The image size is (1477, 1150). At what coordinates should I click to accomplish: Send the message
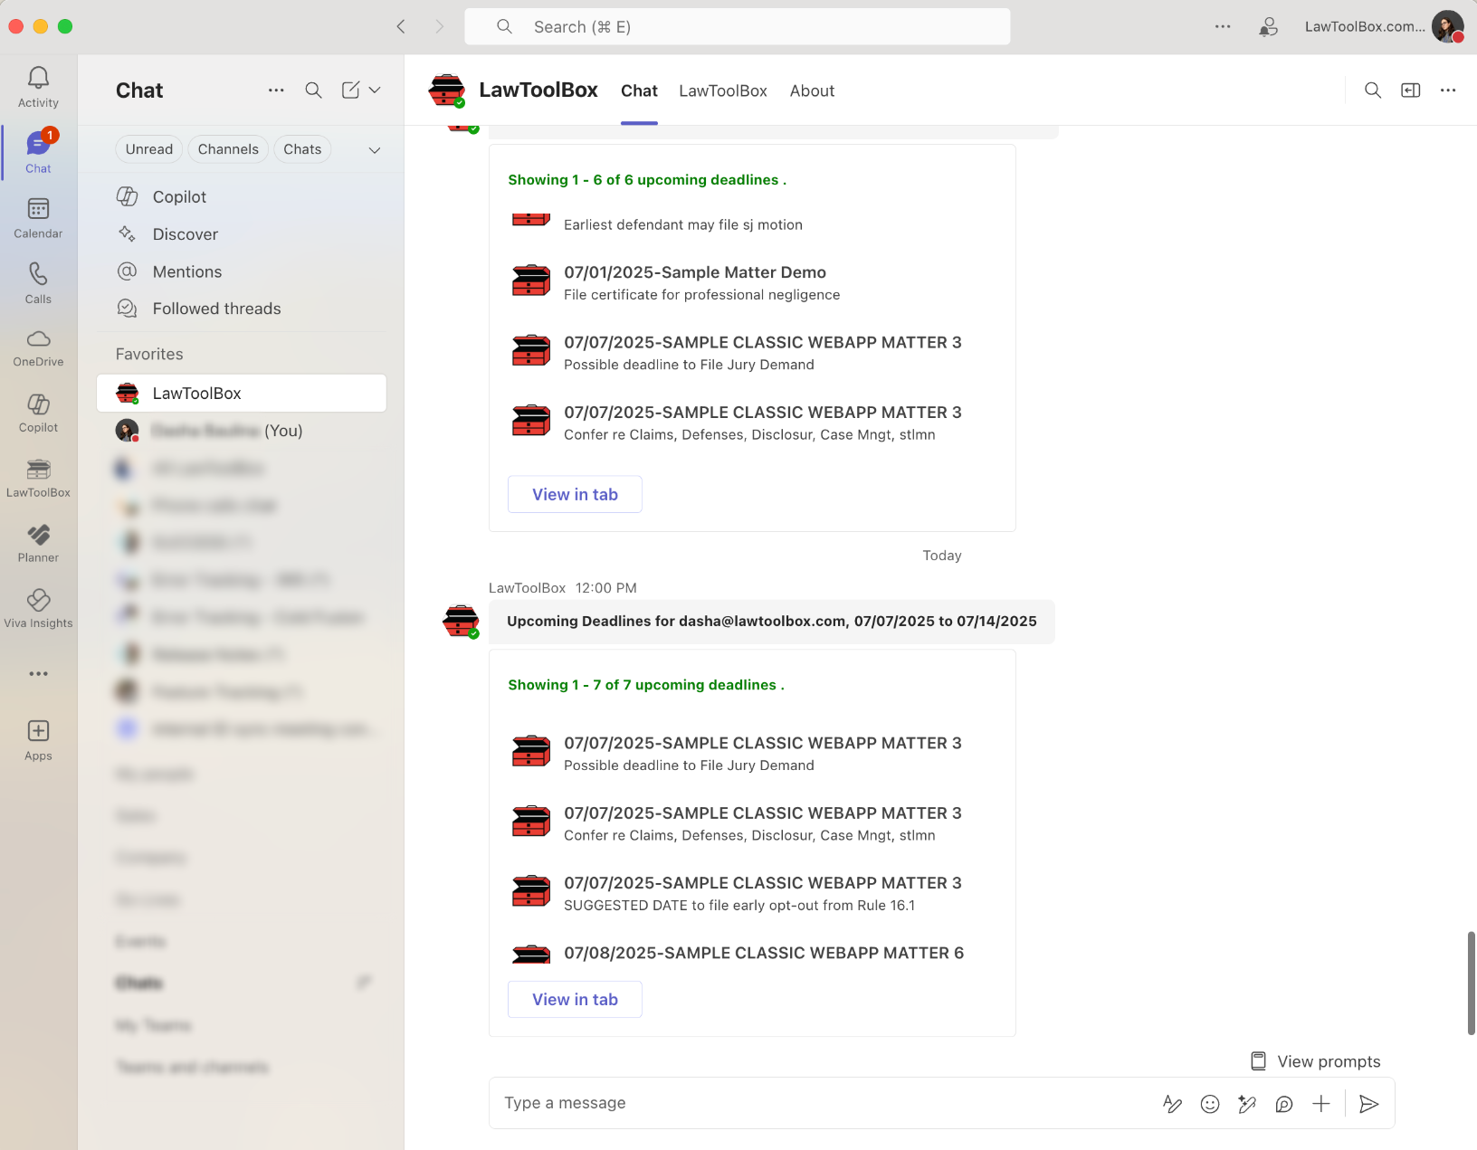point(1369,1104)
